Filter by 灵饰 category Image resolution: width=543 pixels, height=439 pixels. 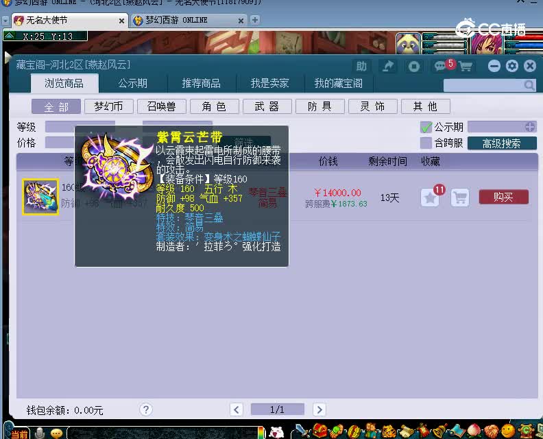tap(372, 106)
